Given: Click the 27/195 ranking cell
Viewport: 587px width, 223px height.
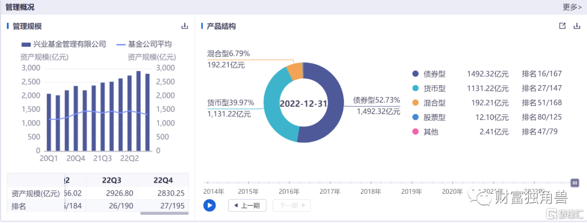Looking at the screenshot, I should (173, 206).
